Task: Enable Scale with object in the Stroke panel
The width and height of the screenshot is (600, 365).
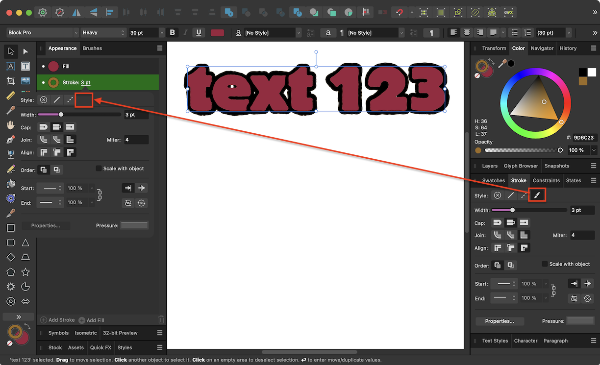Action: click(546, 264)
